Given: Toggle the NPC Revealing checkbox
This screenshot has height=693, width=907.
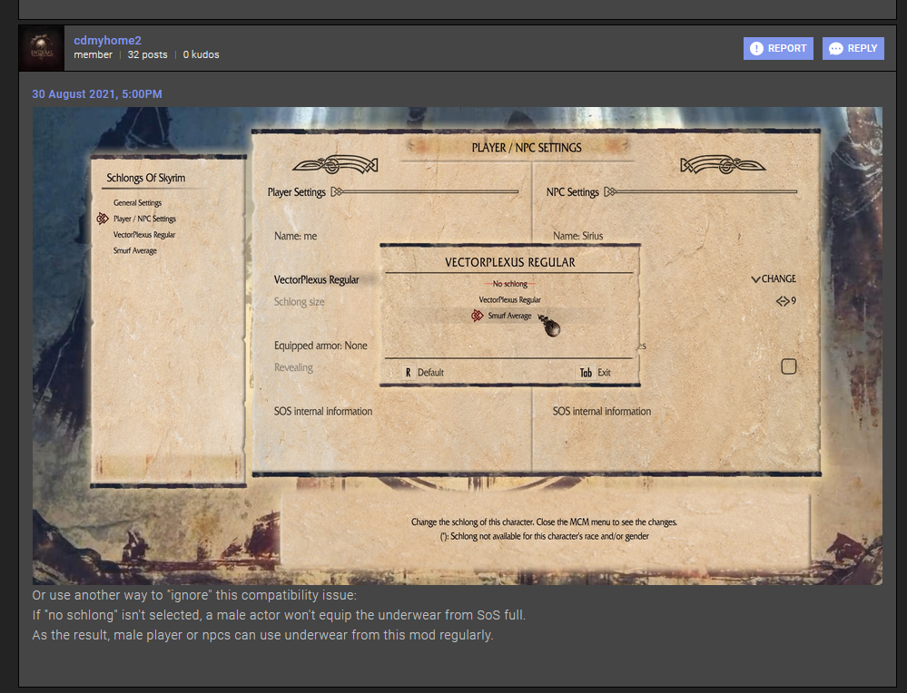Looking at the screenshot, I should click(x=788, y=366).
